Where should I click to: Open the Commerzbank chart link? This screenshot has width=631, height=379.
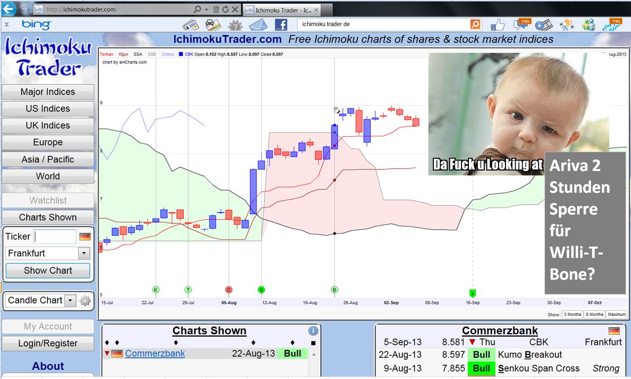[155, 354]
